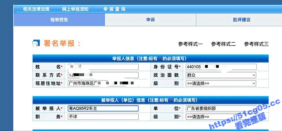The width and height of the screenshot is (282, 131).
Task: Click the 现居住地址 label
Action: [49, 83]
